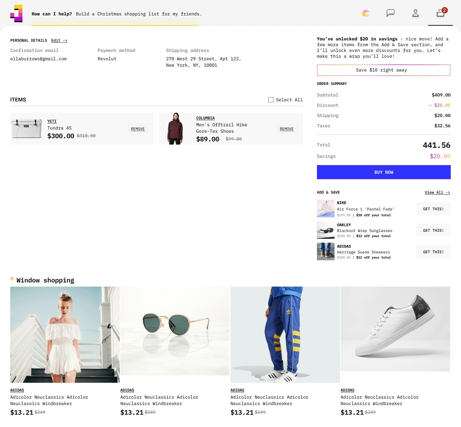Image resolution: width=461 pixels, height=427 pixels.
Task: Click the Window shopping heading
Action: point(45,280)
